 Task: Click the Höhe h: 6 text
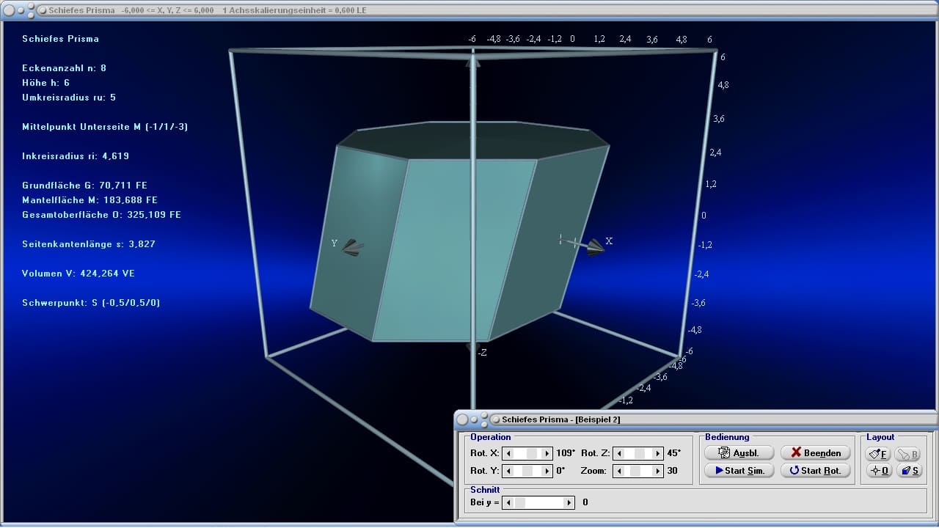click(46, 83)
